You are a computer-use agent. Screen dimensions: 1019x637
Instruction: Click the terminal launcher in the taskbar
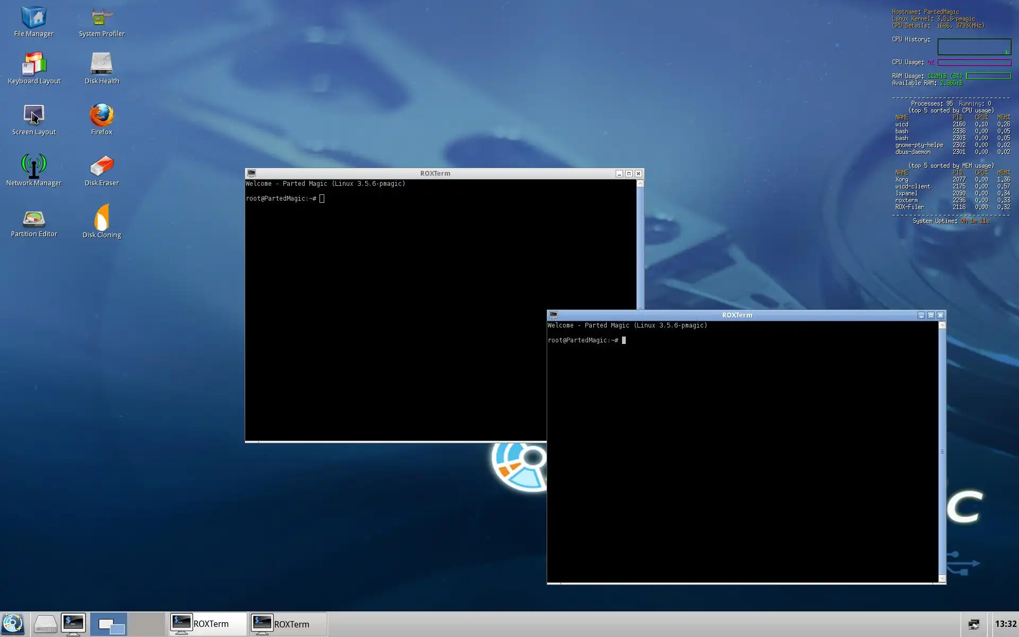point(73,624)
